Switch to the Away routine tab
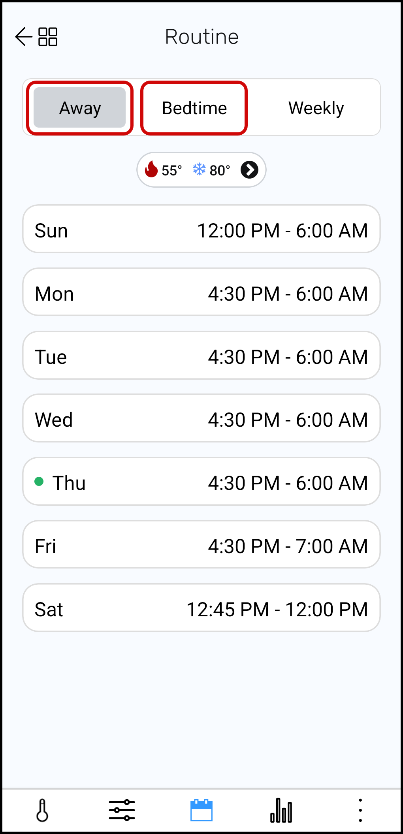This screenshot has width=403, height=834. coord(80,108)
